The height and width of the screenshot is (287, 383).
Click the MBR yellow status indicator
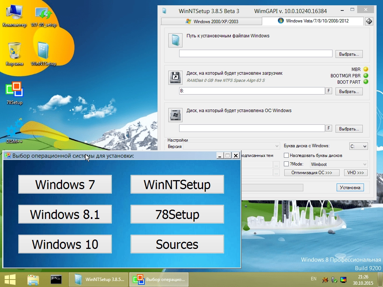pyautogui.click(x=366, y=69)
